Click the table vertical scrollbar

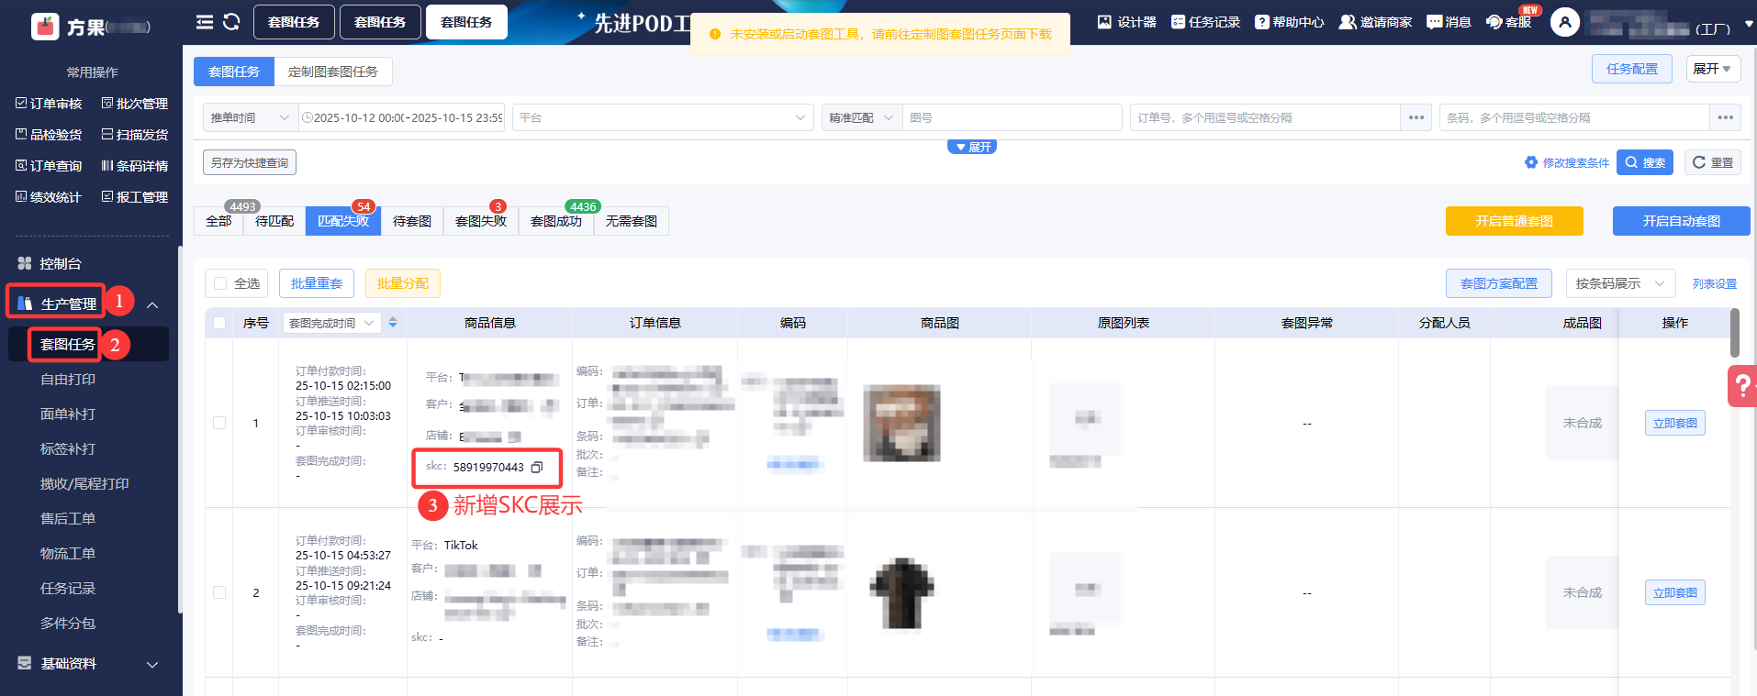tap(1734, 332)
